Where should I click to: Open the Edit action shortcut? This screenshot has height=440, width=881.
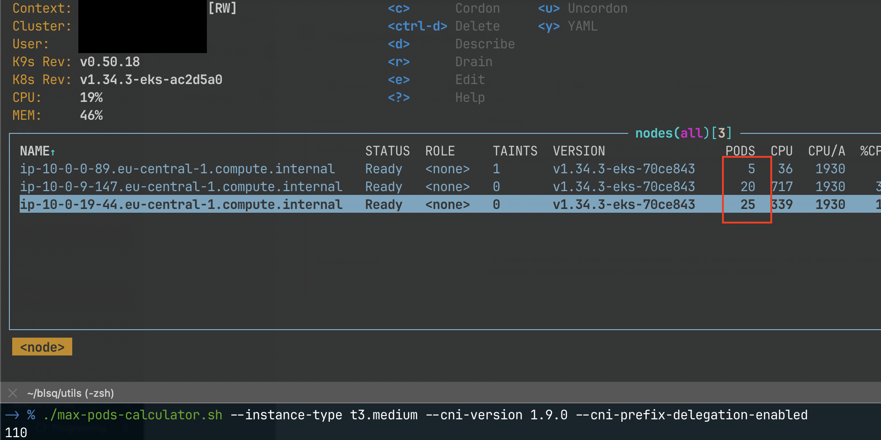coord(399,79)
